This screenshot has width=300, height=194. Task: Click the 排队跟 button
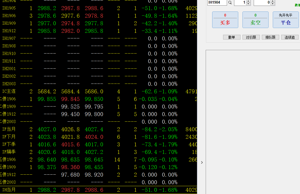(x=270, y=37)
